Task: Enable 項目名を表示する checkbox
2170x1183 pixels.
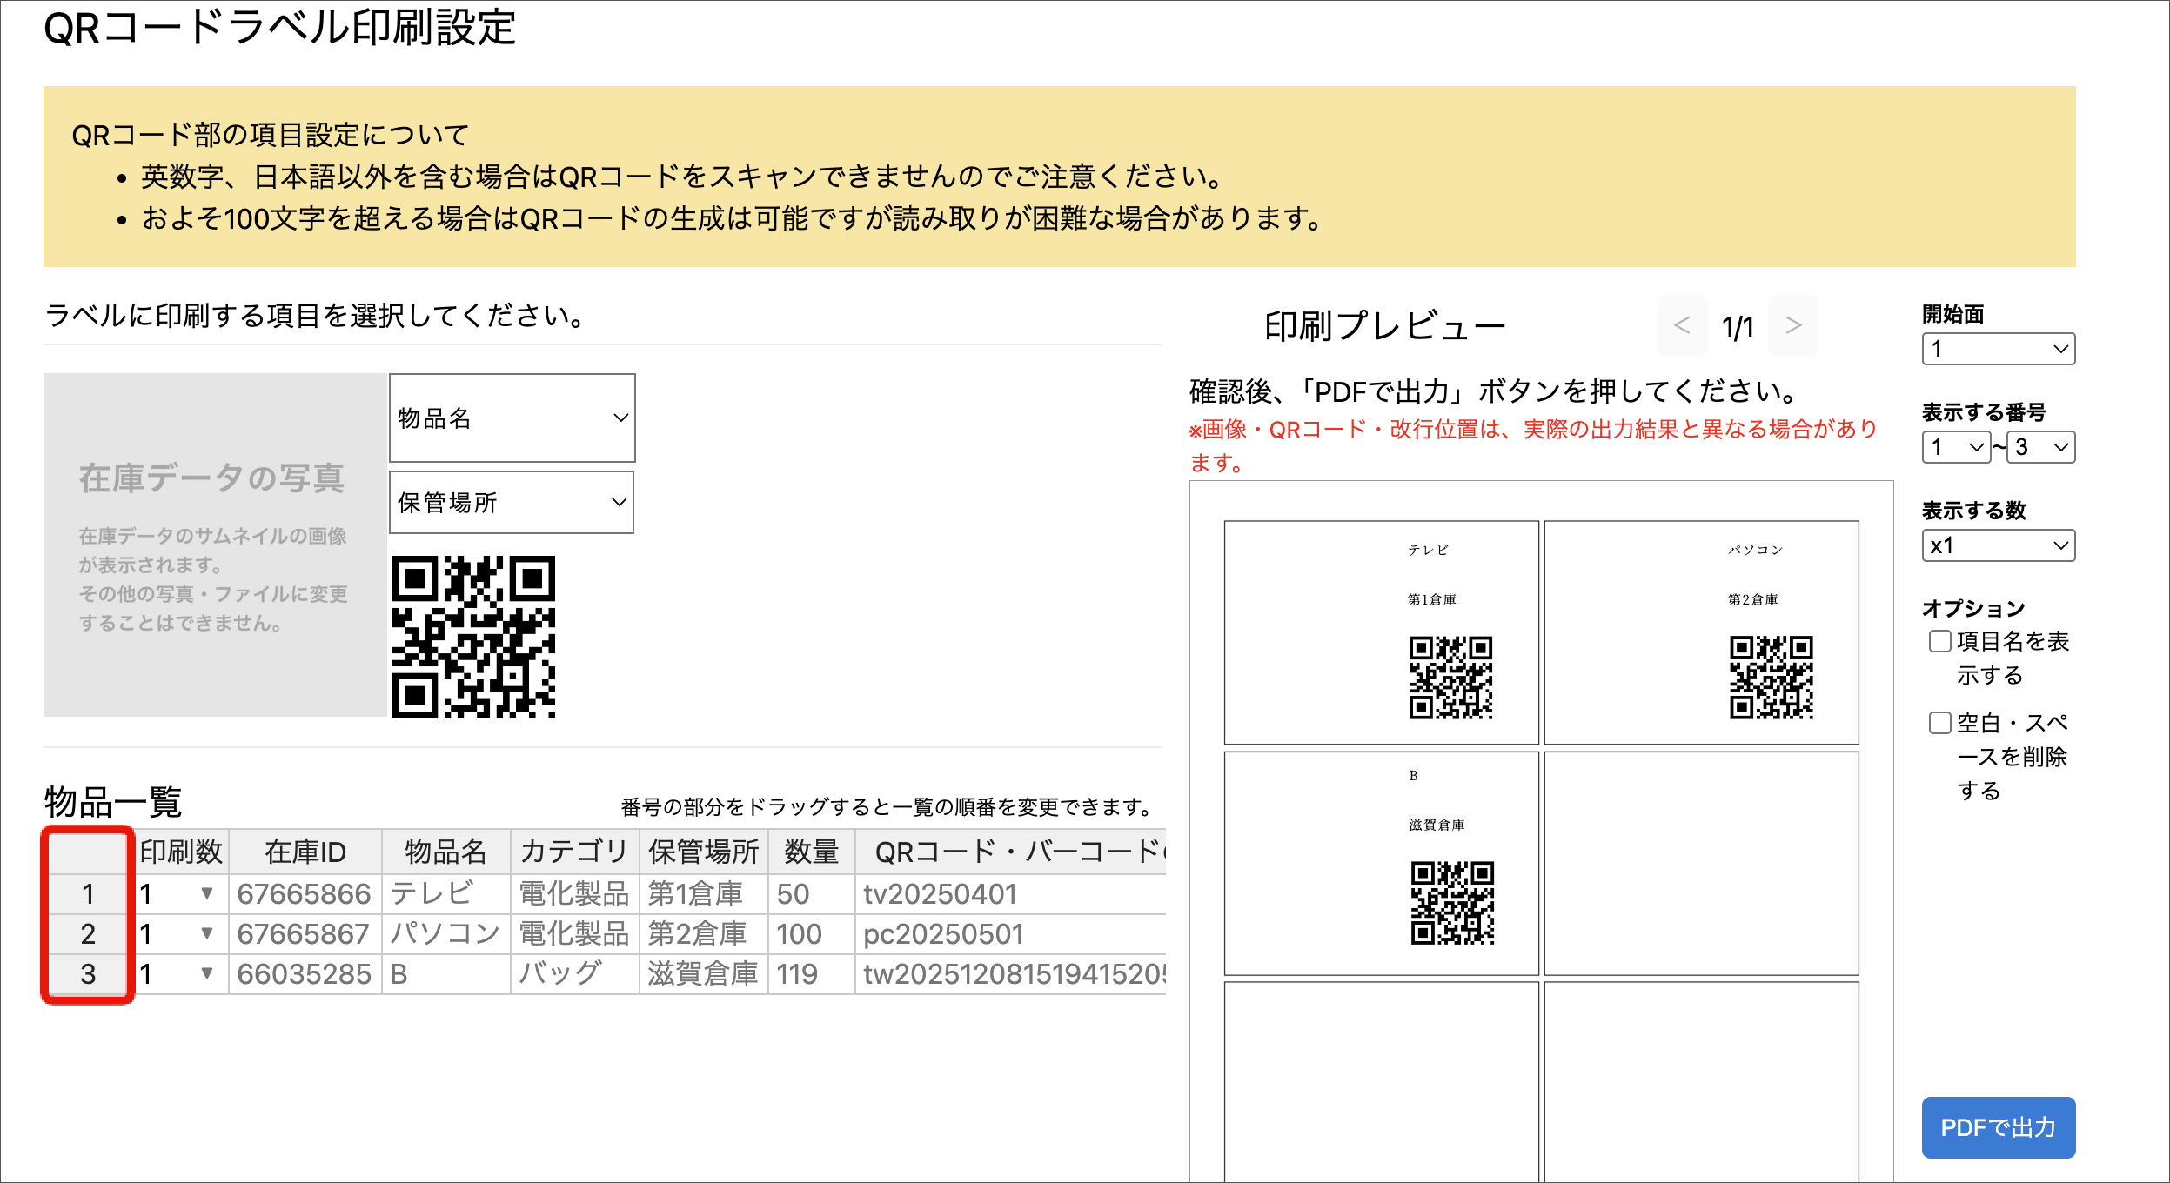Action: (1939, 641)
